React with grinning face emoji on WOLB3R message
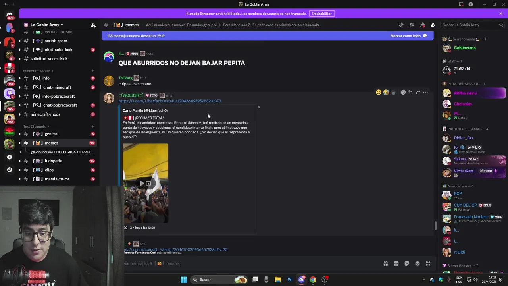This screenshot has height=286, width=508. [379, 92]
